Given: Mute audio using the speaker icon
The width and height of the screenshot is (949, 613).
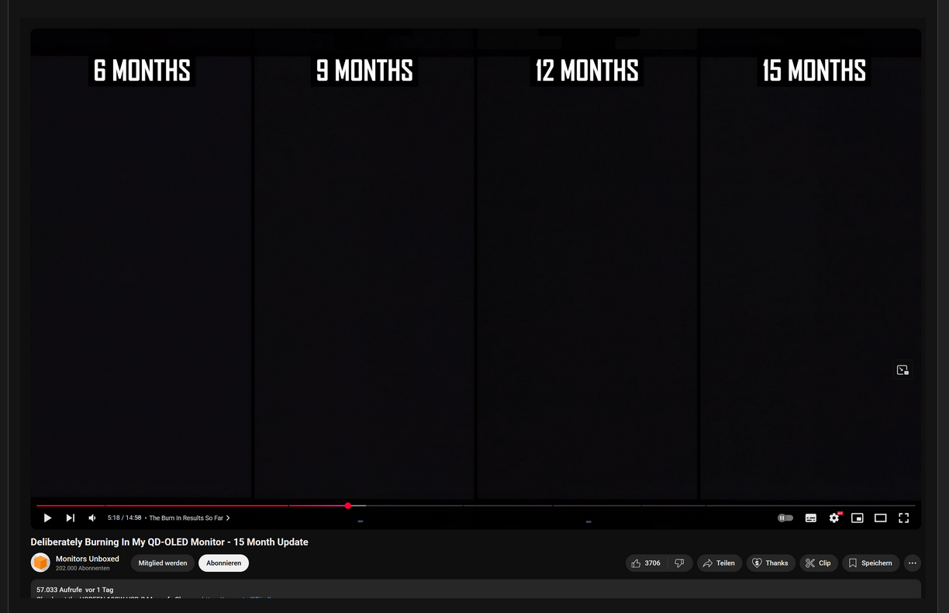Looking at the screenshot, I should click(x=92, y=518).
